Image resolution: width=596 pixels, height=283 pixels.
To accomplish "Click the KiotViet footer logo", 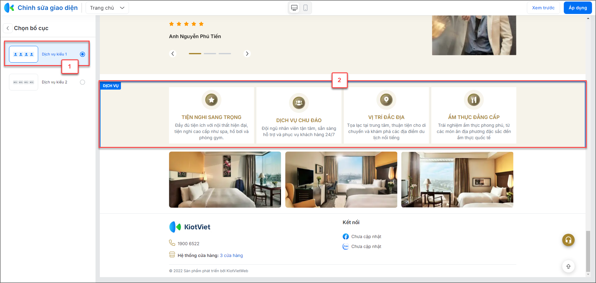I will coord(190,227).
